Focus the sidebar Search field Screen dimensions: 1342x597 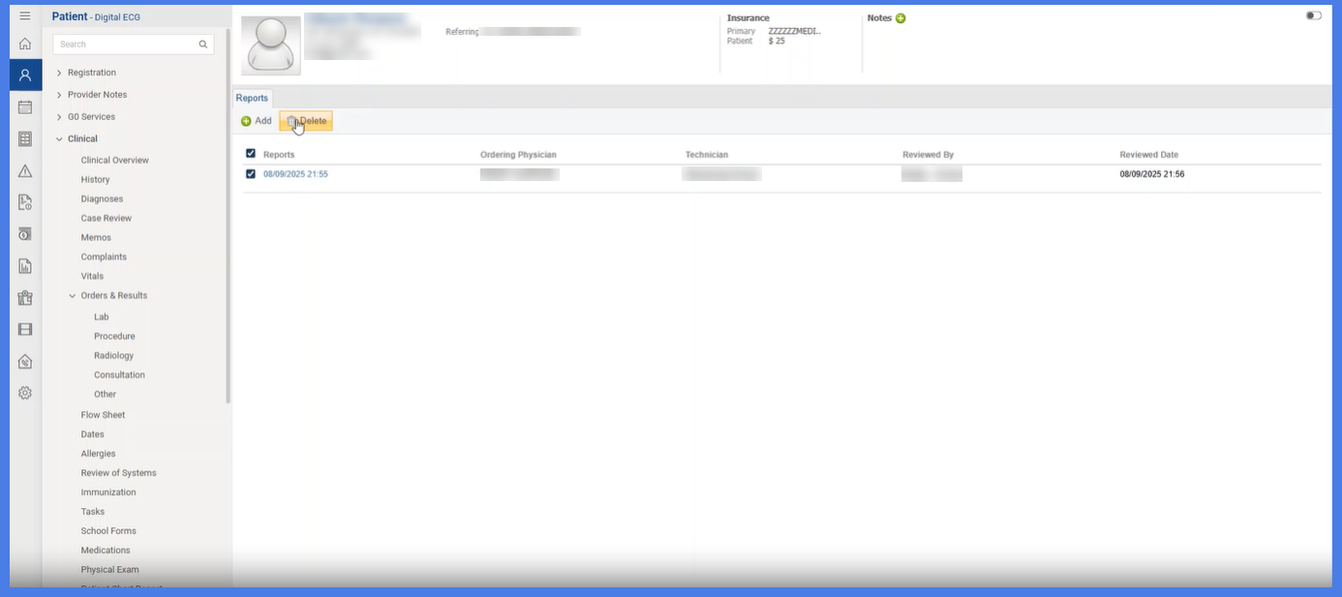point(134,45)
